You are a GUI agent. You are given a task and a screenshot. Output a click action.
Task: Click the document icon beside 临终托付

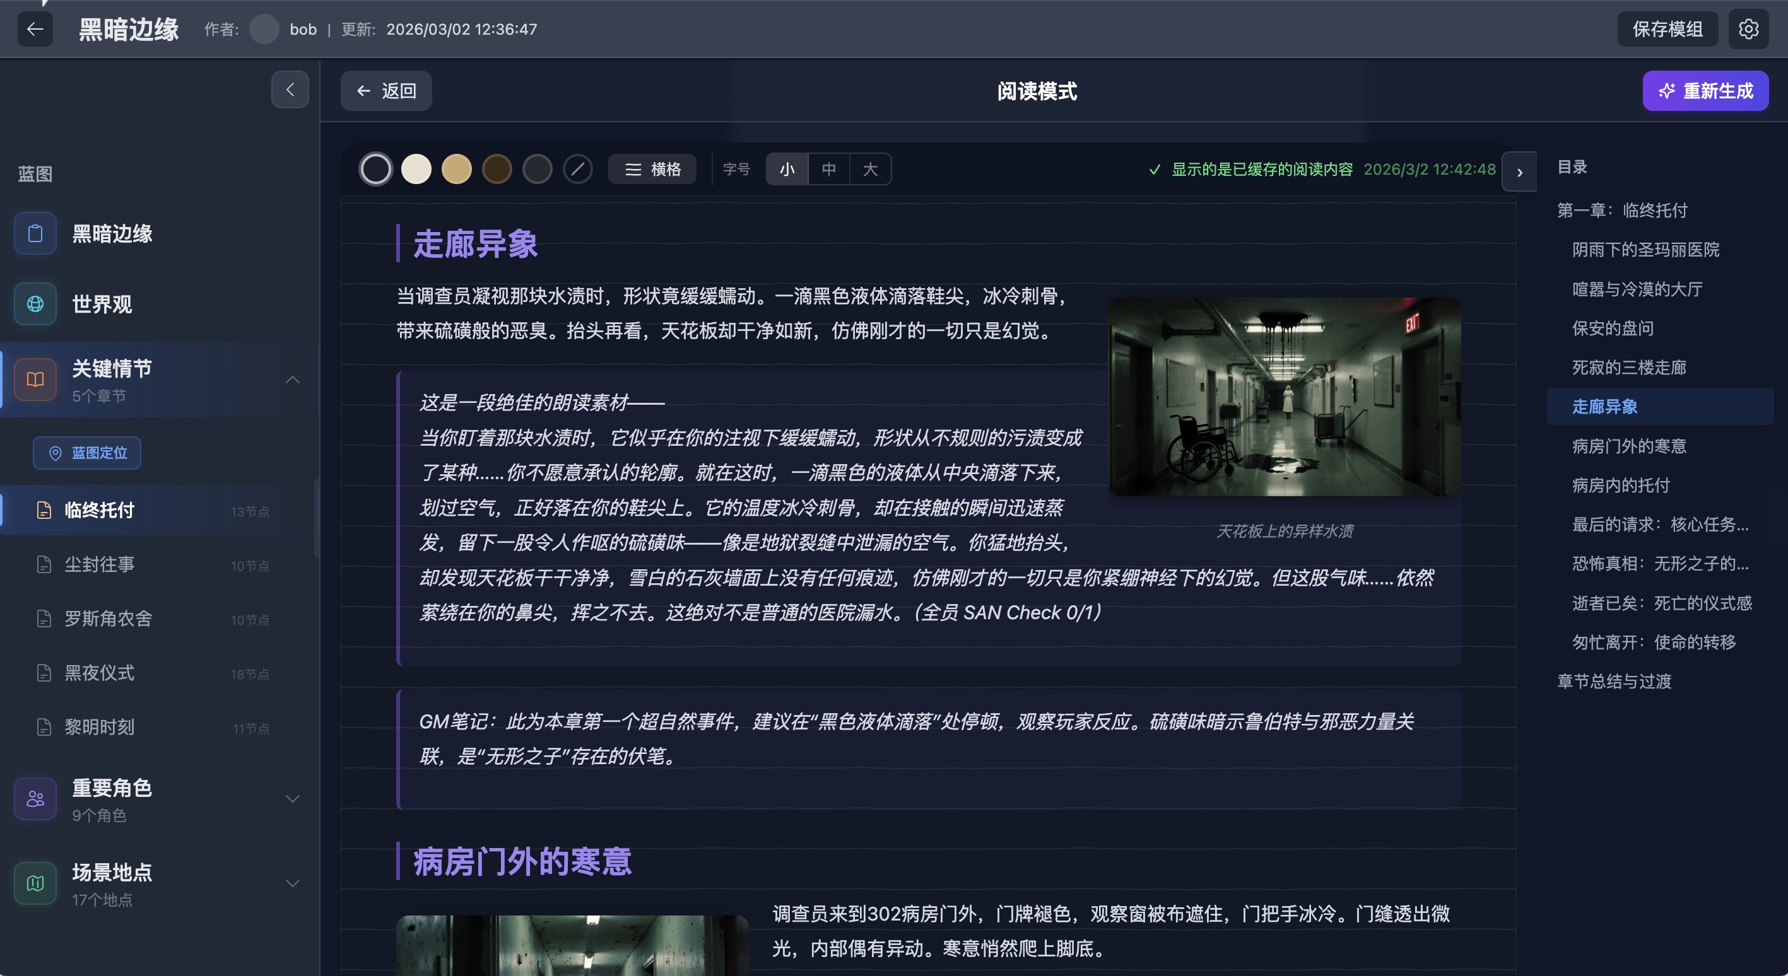(44, 511)
